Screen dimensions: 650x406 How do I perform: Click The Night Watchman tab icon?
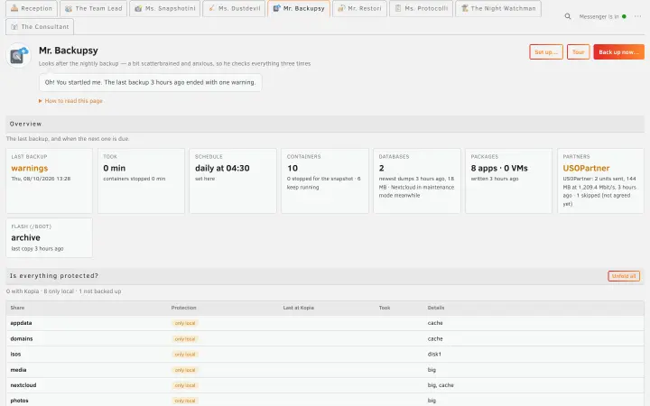coord(465,8)
